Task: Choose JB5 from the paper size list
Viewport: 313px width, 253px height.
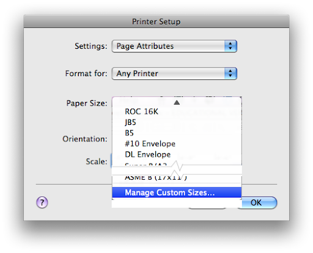Action: (177, 122)
